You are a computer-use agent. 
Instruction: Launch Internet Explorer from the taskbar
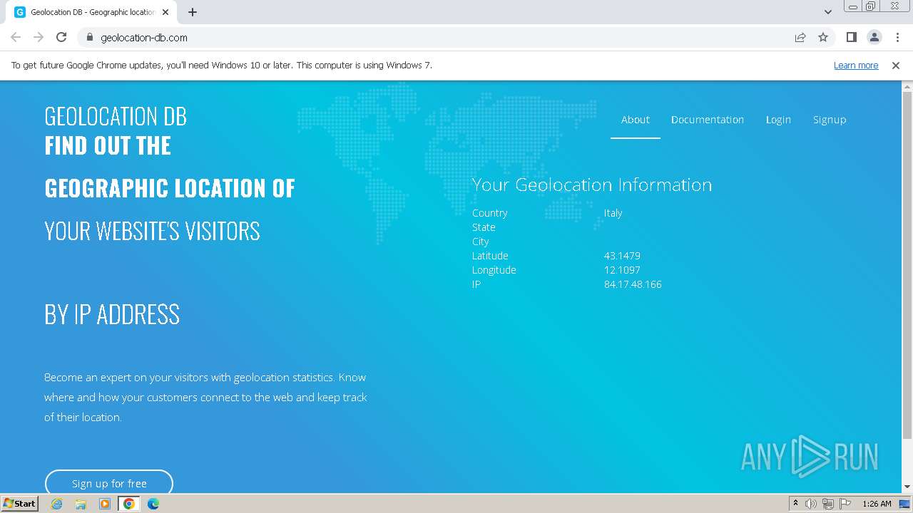click(56, 504)
